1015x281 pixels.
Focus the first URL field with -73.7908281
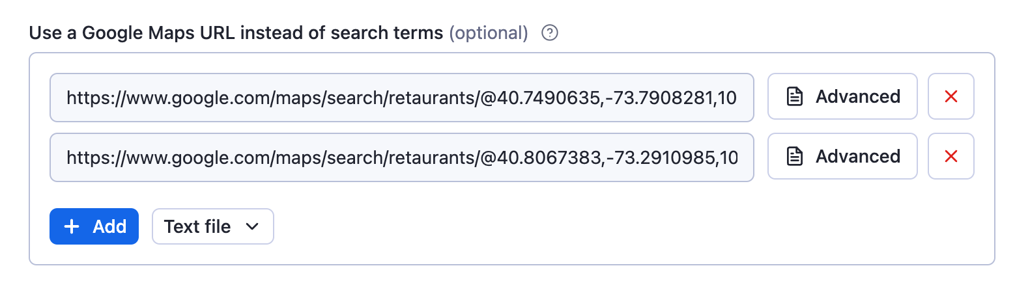click(401, 98)
